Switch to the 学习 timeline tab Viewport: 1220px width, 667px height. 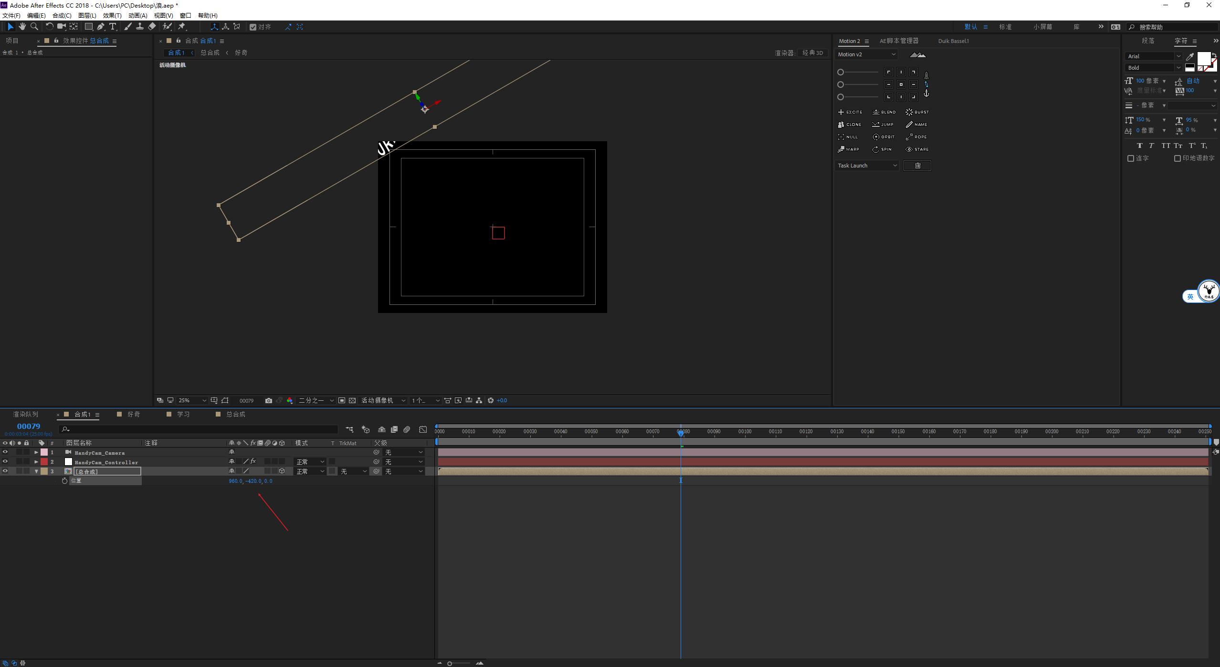click(x=183, y=414)
